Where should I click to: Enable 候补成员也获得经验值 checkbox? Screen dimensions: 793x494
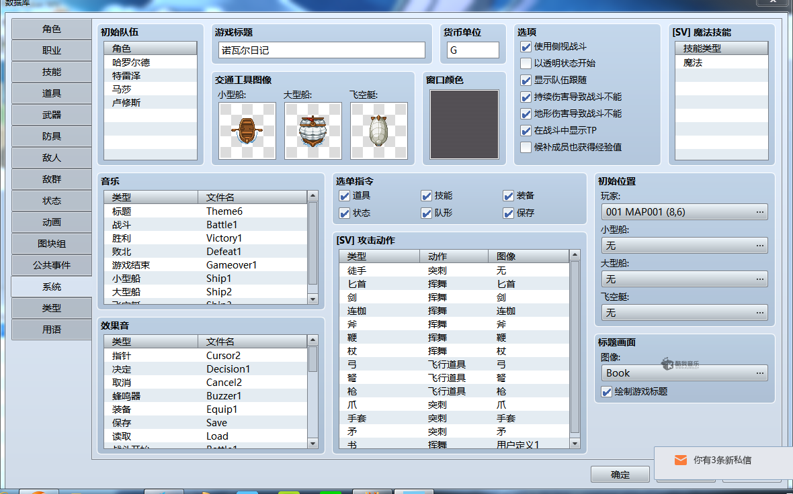click(526, 148)
